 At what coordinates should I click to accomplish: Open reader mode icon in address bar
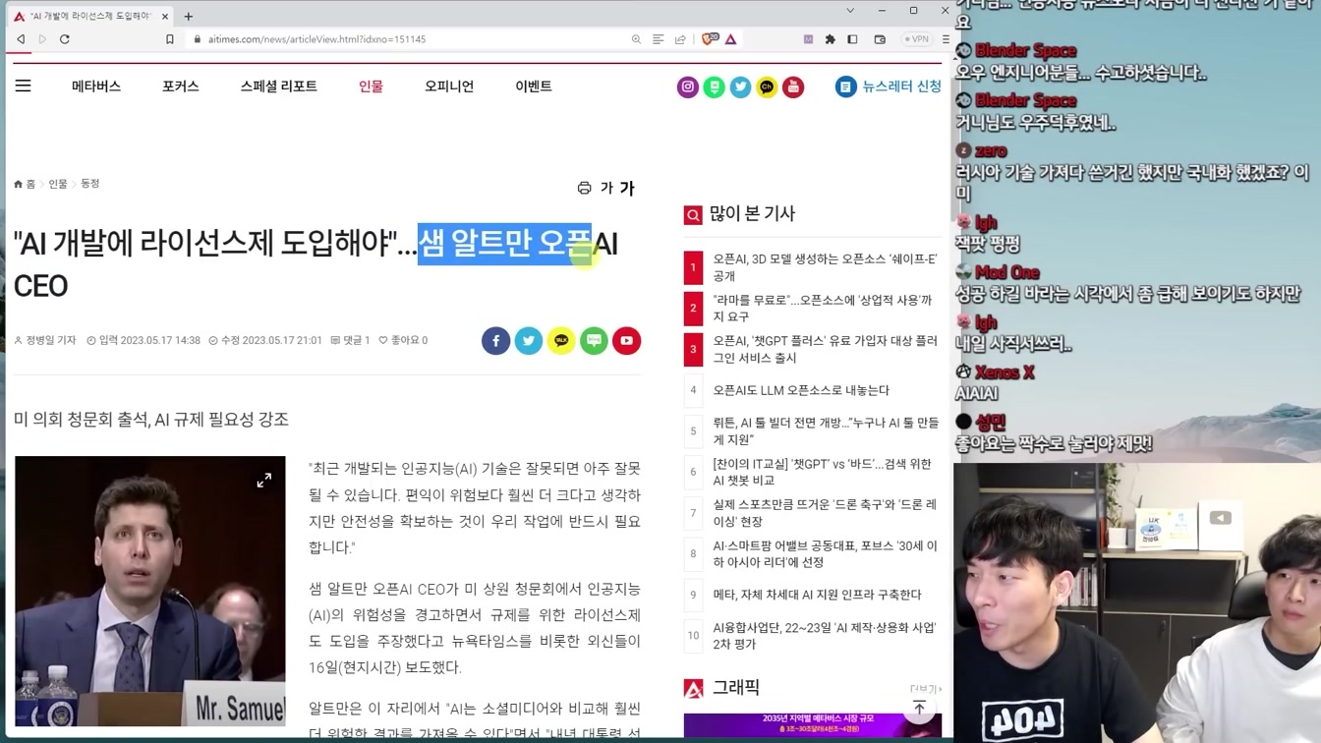pos(659,39)
